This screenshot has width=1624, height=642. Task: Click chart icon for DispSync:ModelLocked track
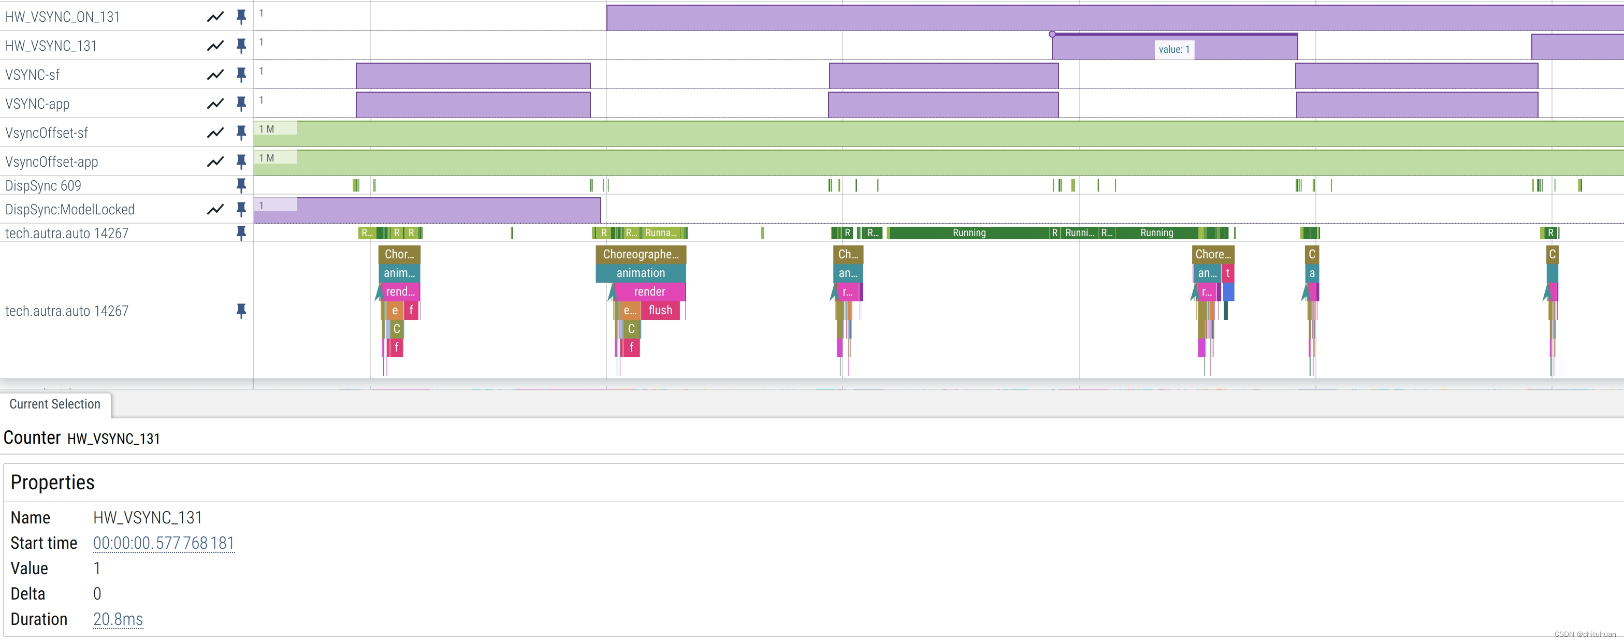215,209
